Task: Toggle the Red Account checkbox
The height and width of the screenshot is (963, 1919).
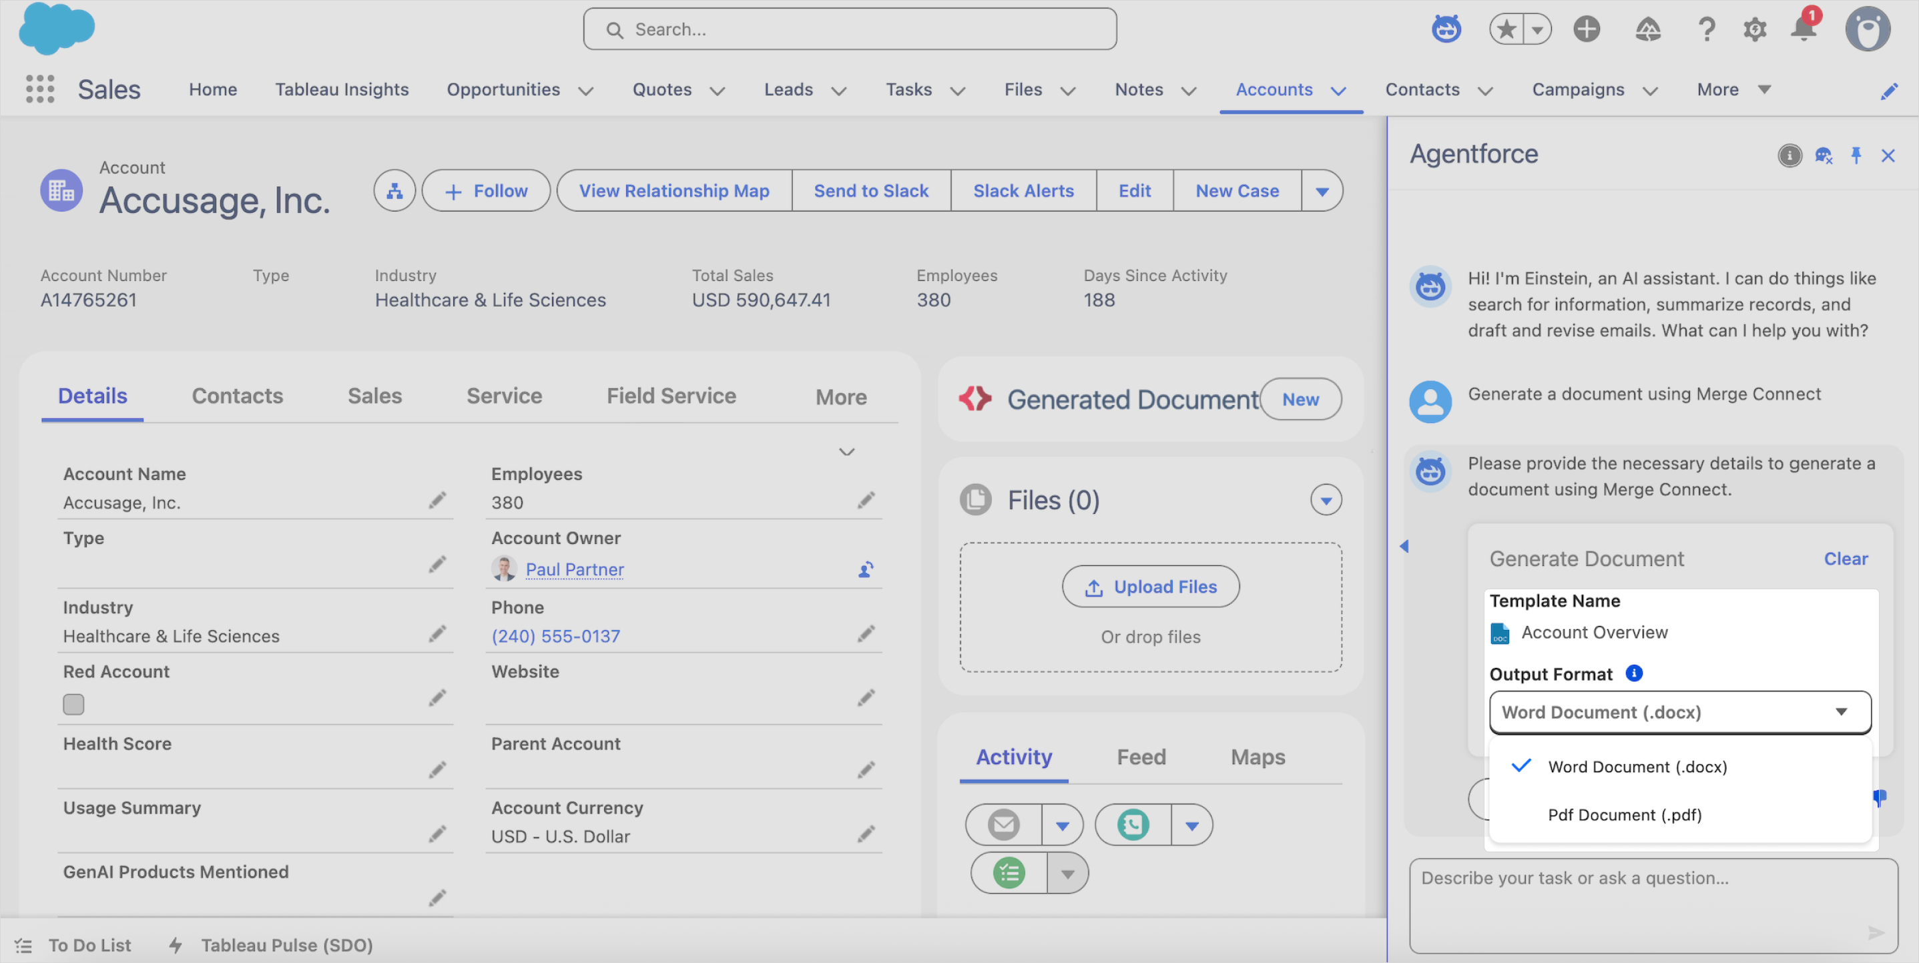Action: 73,704
